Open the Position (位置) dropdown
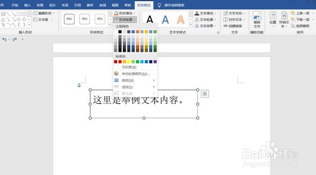Image resolution: width=316 pixels, height=175 pixels. (273, 19)
